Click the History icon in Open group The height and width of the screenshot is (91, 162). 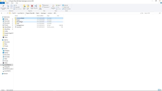pos(57,9)
